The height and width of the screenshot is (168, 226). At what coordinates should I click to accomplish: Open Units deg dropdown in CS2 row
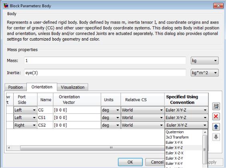(x=111, y=125)
